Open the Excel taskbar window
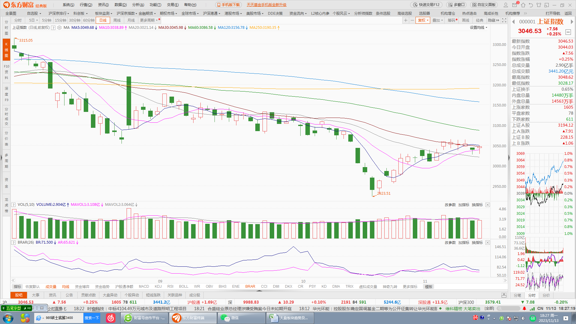 click(x=290, y=318)
